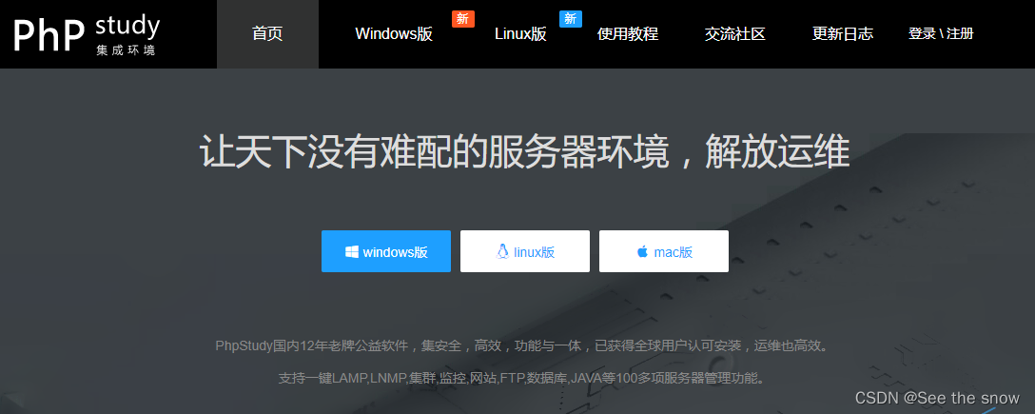This screenshot has width=1035, height=414.
Task: Click the red 新 badge beside Windows版
Action: [462, 19]
